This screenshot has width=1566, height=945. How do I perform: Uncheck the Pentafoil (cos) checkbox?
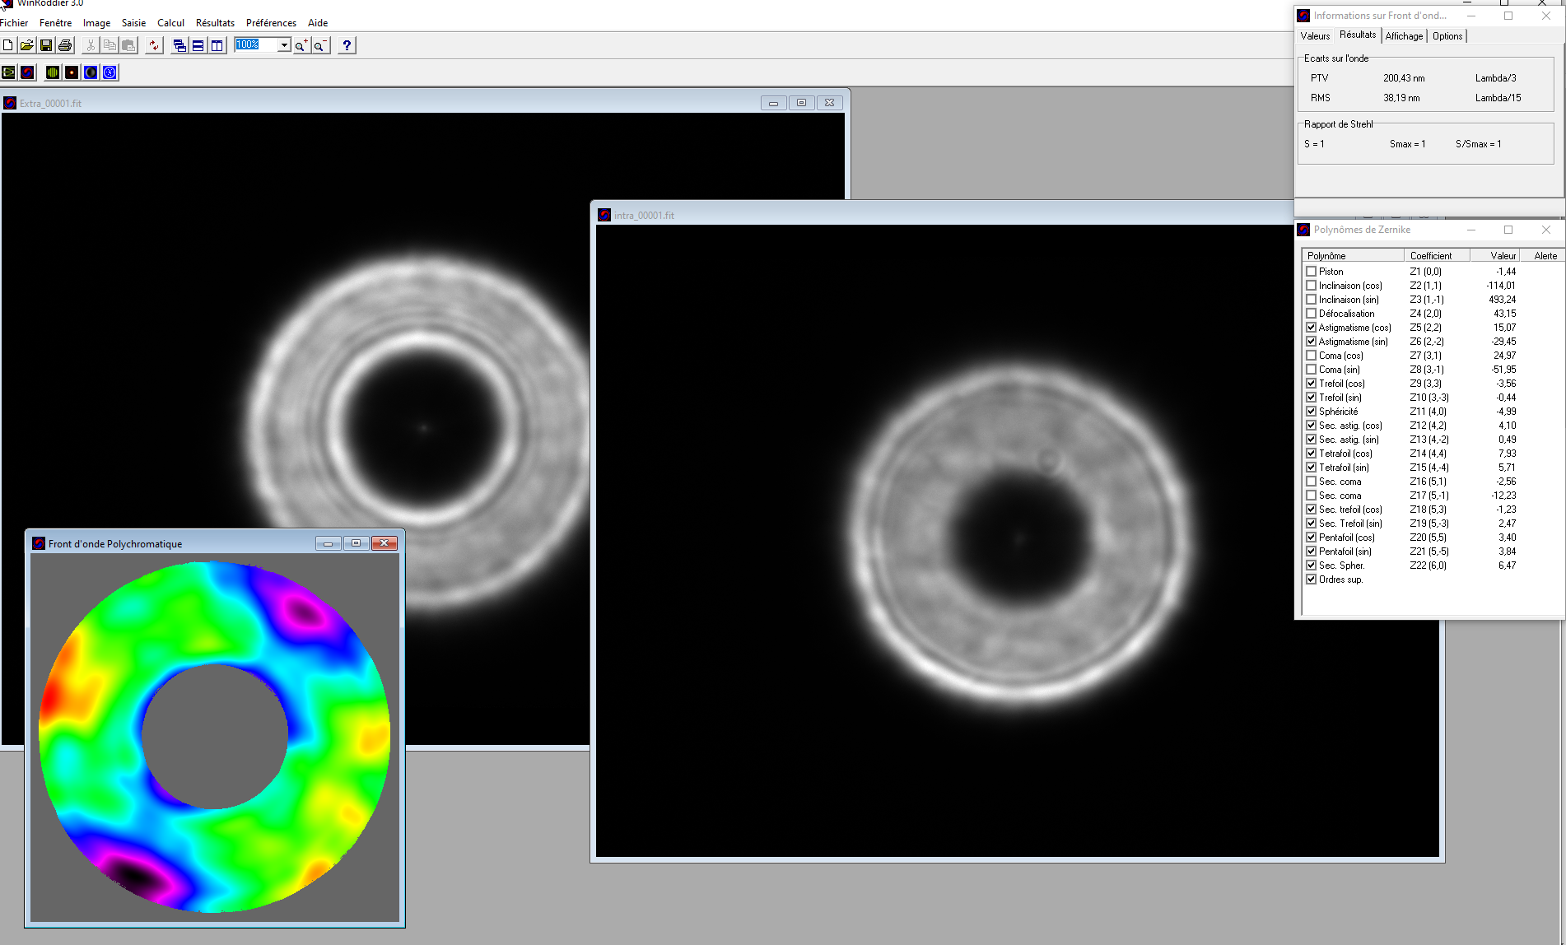pyautogui.click(x=1312, y=538)
